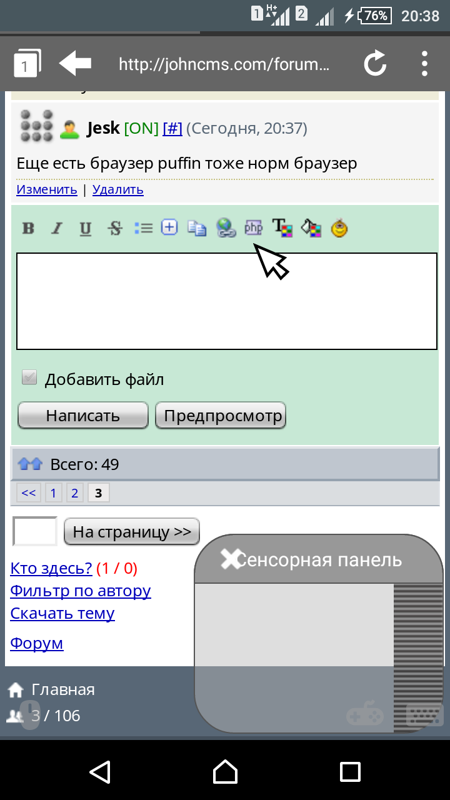The width and height of the screenshot is (450, 800).
Task: Tap the Jesk dotted avatar image
Action: tap(36, 126)
